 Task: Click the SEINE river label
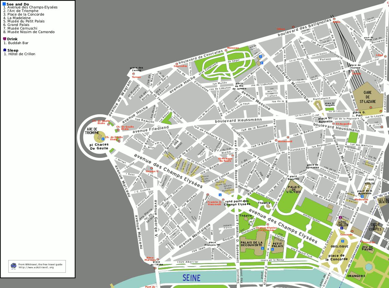pos(191,278)
